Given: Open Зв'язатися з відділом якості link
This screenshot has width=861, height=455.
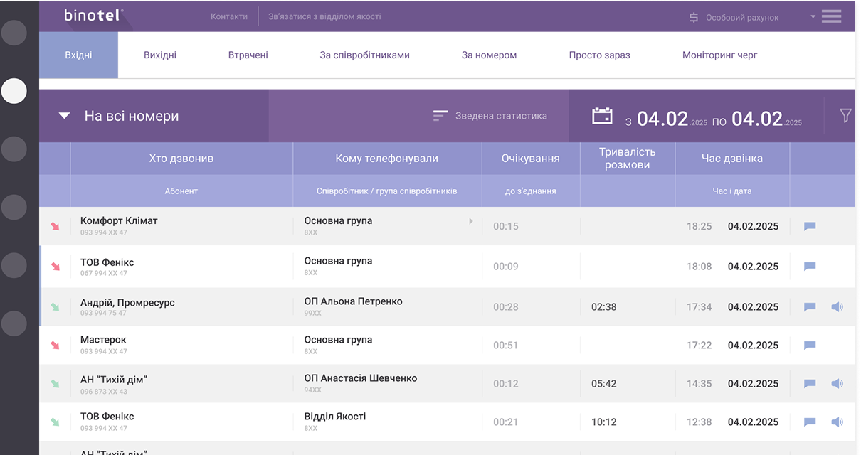Looking at the screenshot, I should [324, 16].
